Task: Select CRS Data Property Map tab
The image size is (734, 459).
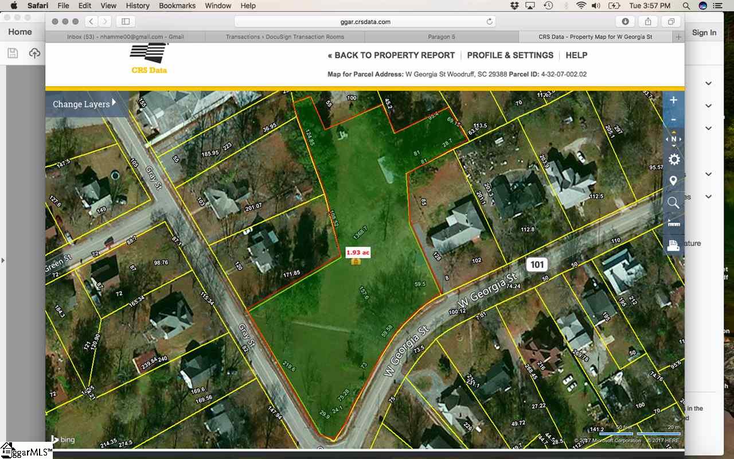Action: 595,37
